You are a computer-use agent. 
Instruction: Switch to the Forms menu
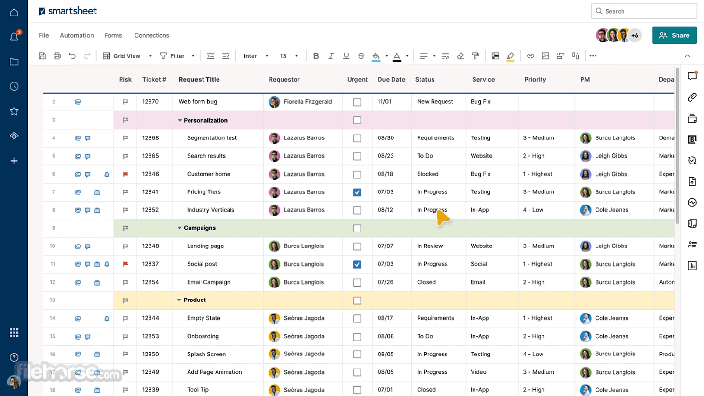click(113, 35)
